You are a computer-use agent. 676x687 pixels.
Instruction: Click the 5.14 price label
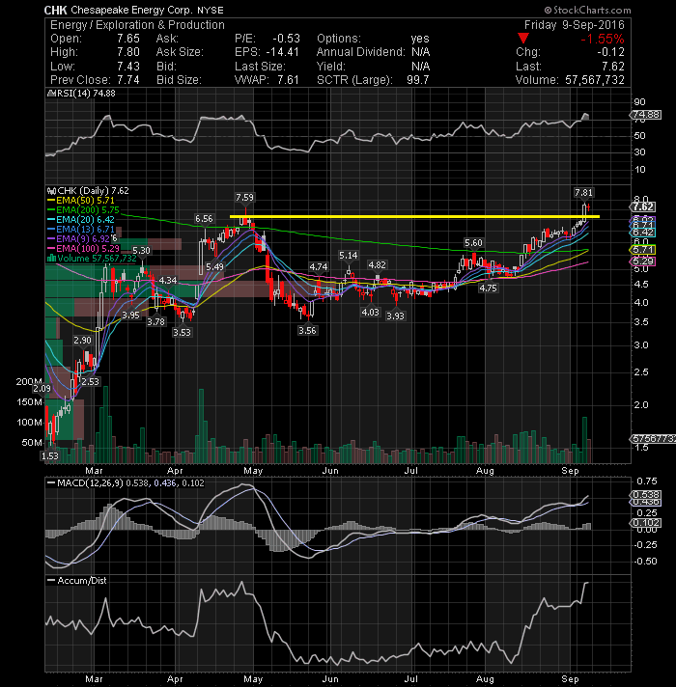pyautogui.click(x=349, y=256)
